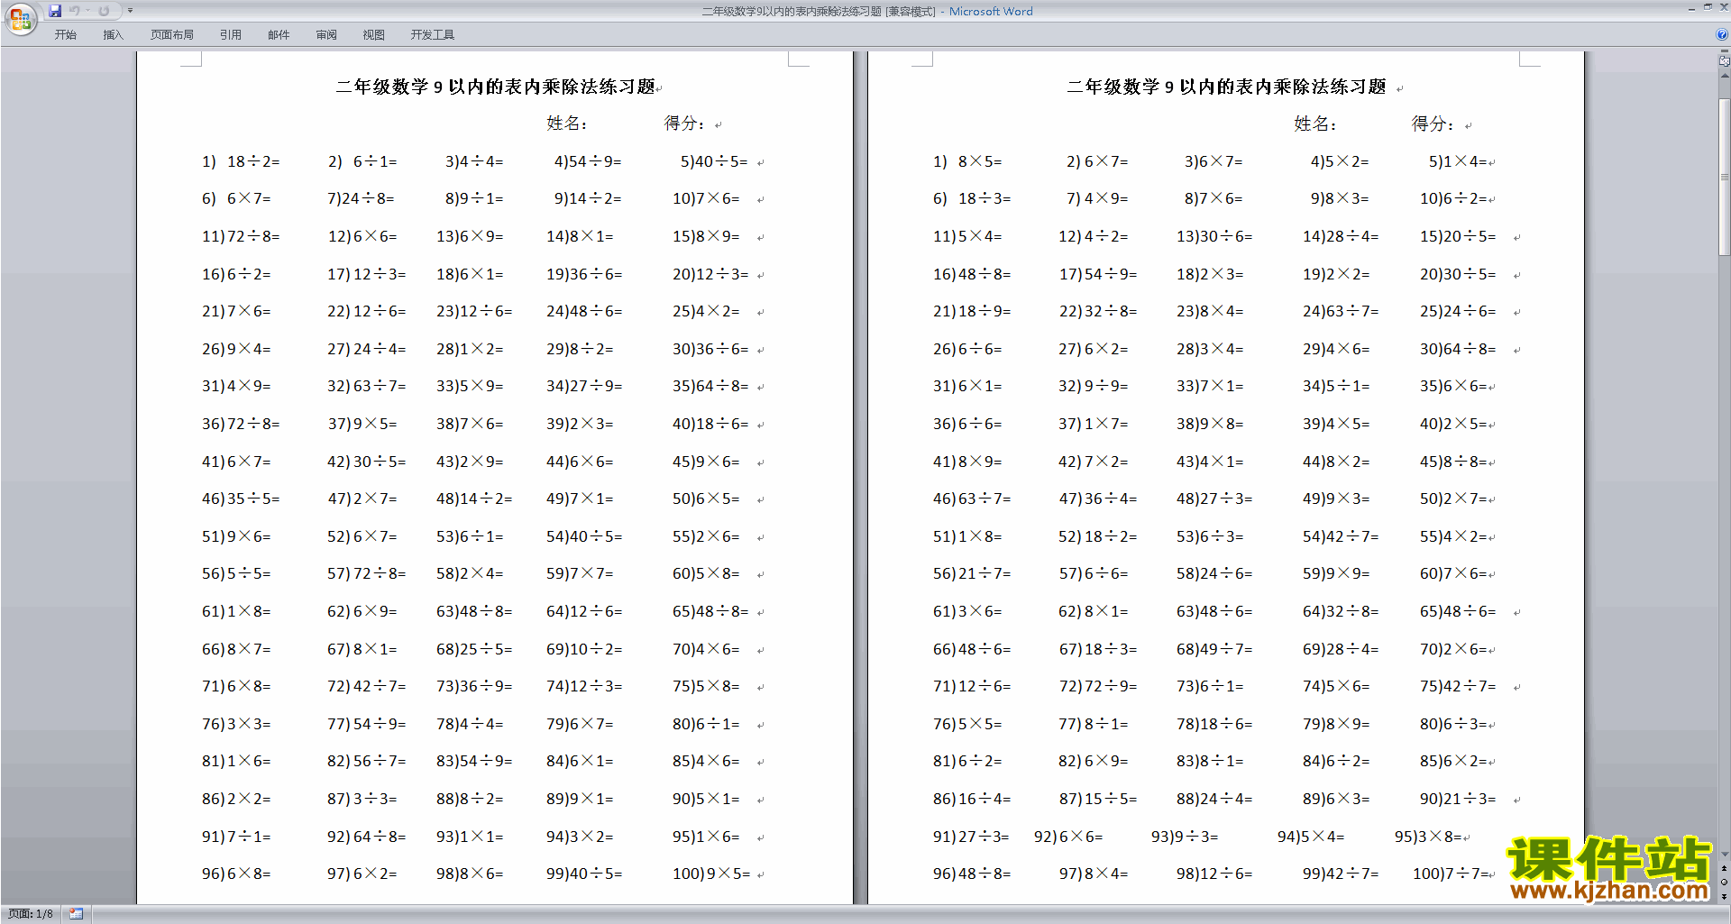Click the vertical scrollbar up arrow
1731x924 pixels.
1724,77
